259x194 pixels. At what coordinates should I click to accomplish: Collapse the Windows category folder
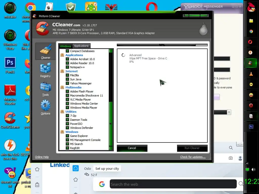click(x=62, y=132)
